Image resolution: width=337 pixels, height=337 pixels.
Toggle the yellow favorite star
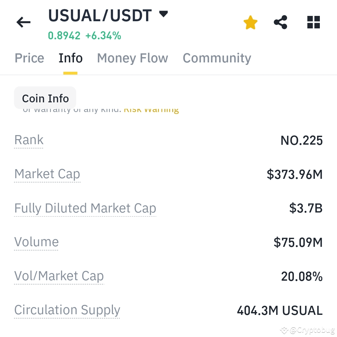tap(250, 22)
